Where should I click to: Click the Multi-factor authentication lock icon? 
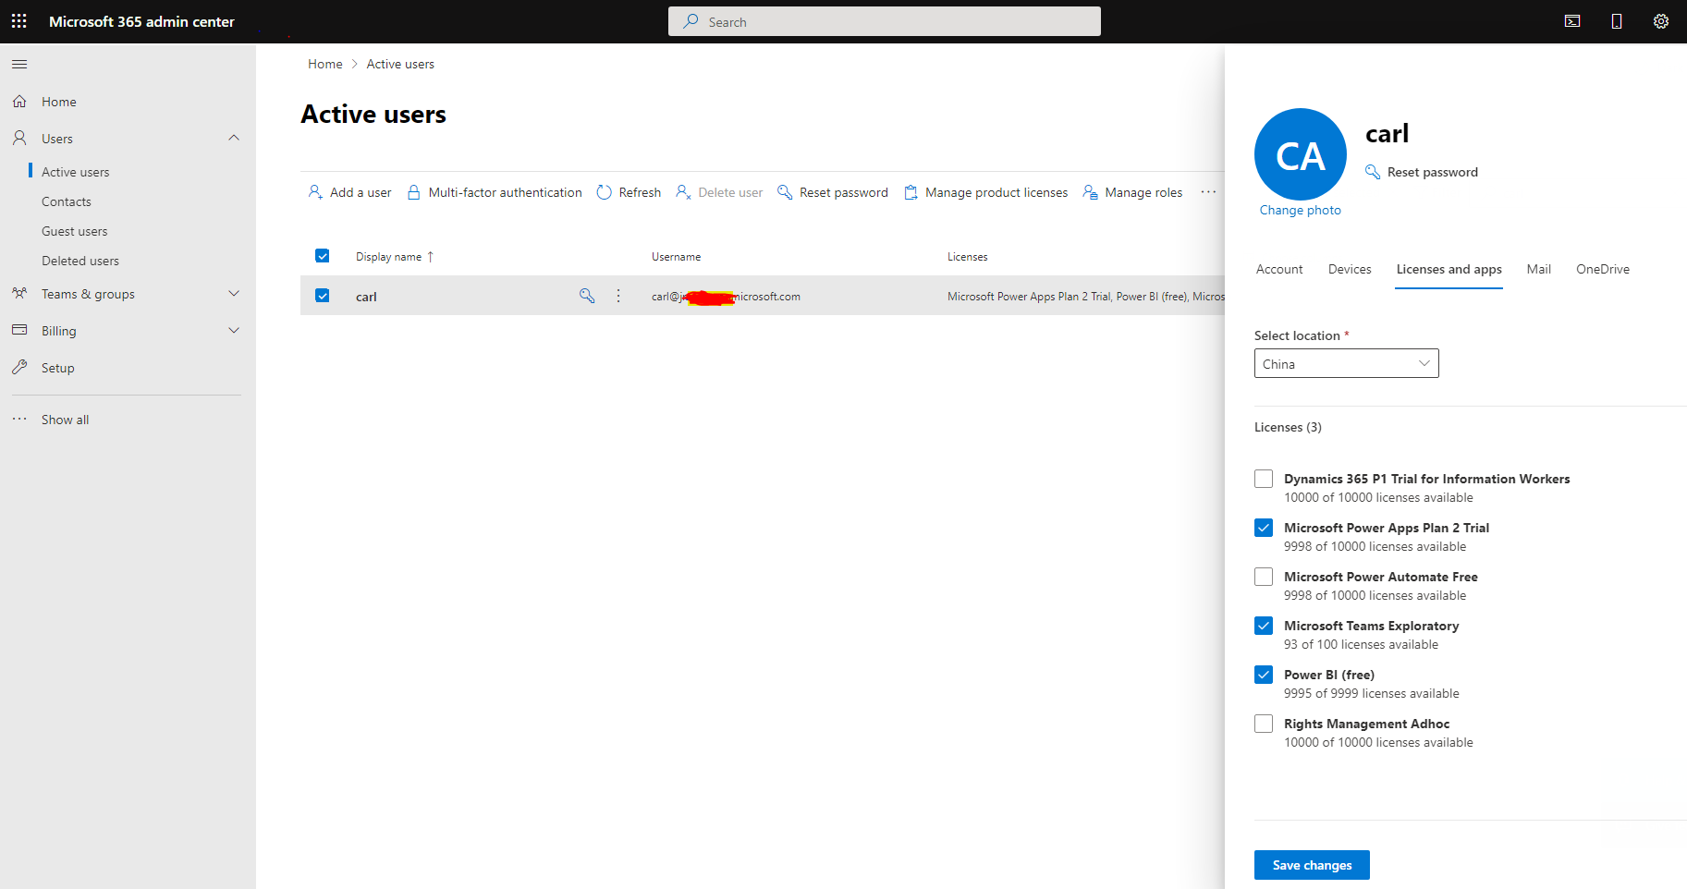click(413, 192)
